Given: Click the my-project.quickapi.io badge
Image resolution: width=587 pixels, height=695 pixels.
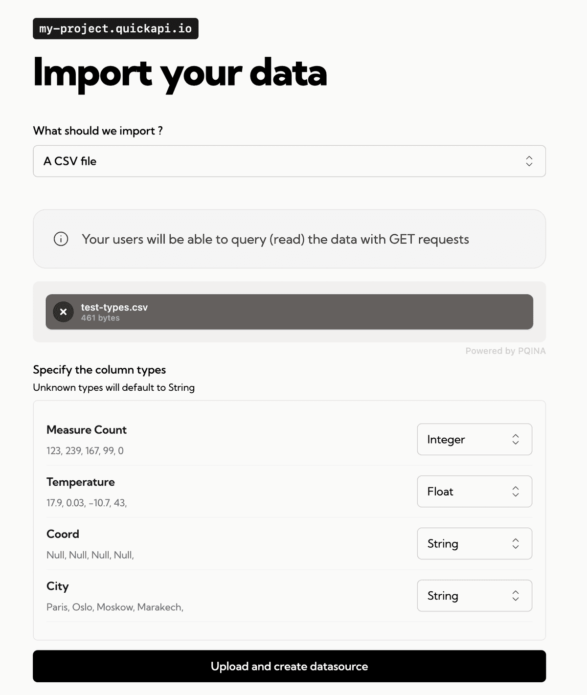Looking at the screenshot, I should coord(115,28).
